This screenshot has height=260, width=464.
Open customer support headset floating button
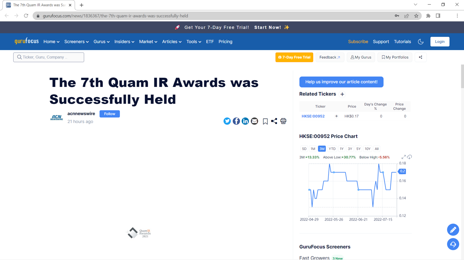click(453, 244)
